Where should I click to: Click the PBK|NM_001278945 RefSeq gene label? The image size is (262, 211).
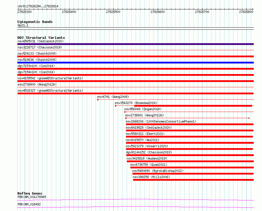32,197
